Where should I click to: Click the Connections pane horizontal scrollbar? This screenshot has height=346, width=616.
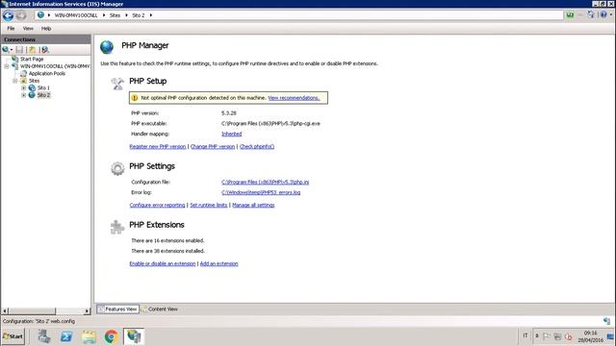coord(32,311)
